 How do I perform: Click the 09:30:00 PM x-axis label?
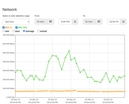71,102
